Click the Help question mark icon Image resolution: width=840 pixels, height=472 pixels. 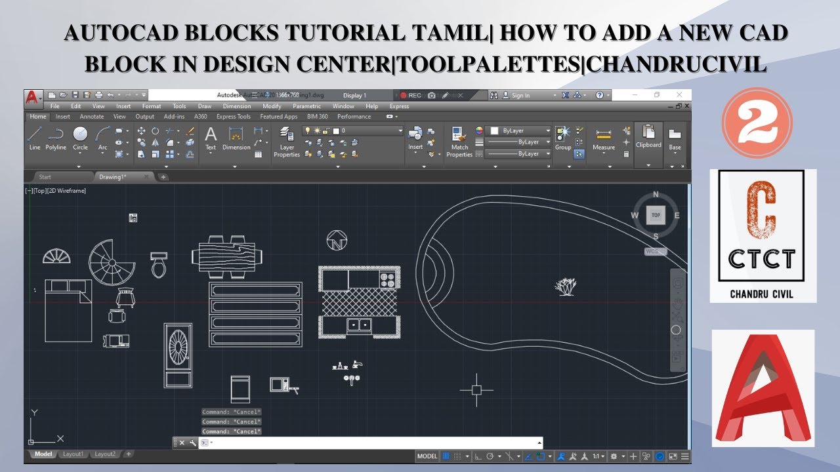click(599, 95)
